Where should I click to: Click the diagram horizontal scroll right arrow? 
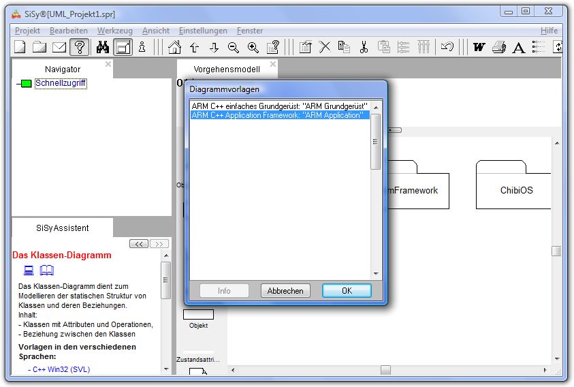[x=545, y=370]
